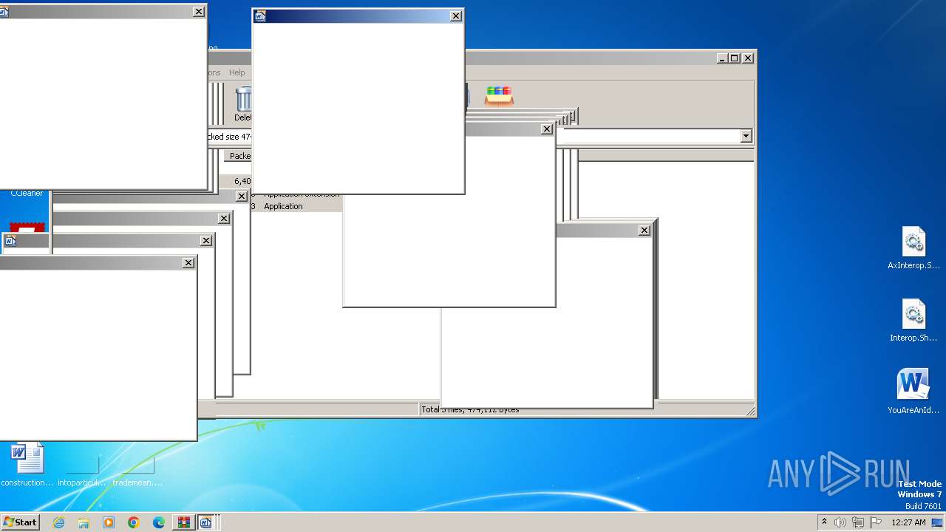
Task: Close the lowest blank window on the left
Action: click(188, 263)
